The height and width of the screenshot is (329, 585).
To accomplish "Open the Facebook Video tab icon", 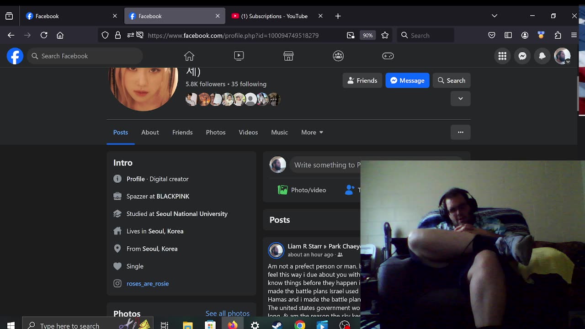I will [239, 56].
